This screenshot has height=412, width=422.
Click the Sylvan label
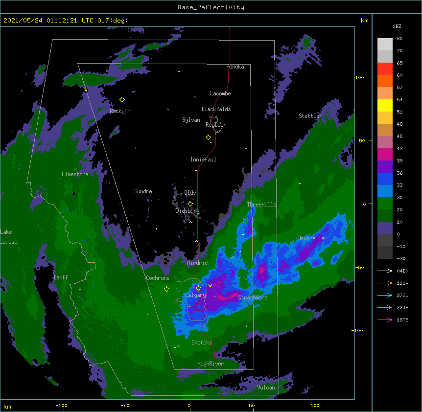click(191, 120)
